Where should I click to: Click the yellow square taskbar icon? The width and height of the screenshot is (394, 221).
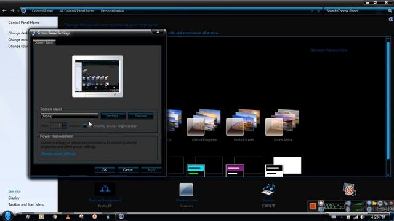point(41,217)
